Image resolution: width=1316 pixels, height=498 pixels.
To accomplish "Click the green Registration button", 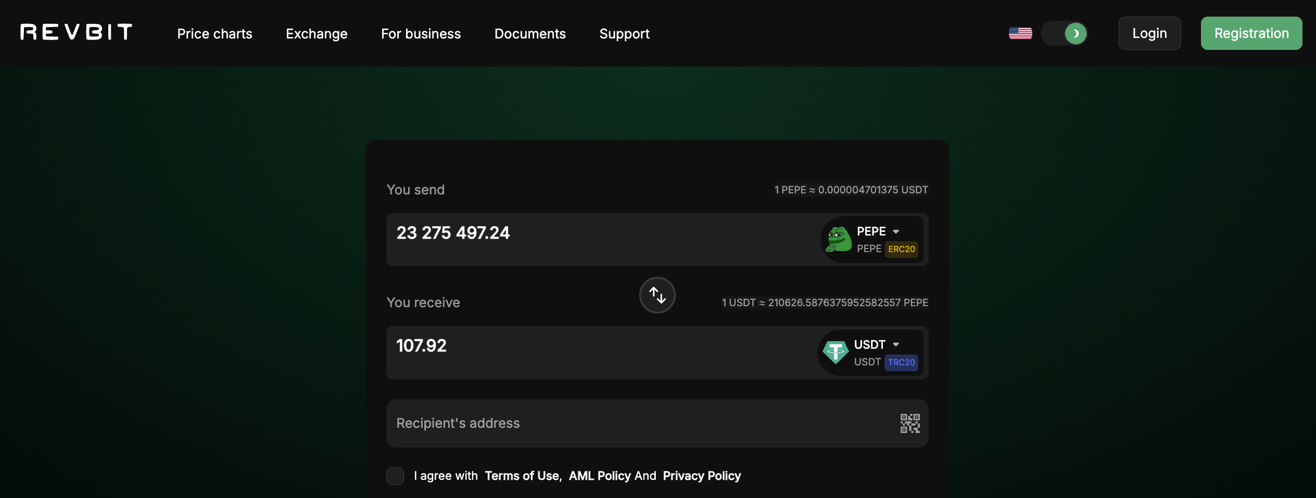I will point(1251,33).
